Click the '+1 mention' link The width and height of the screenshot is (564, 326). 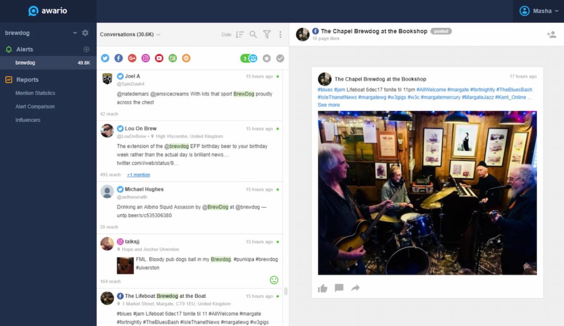point(139,175)
